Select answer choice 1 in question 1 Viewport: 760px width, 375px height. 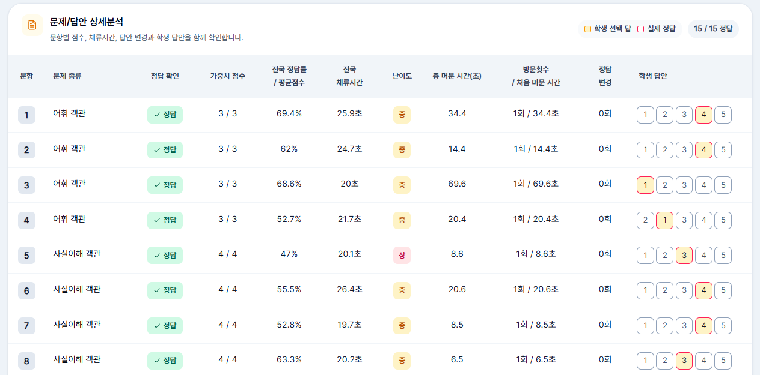[645, 115]
